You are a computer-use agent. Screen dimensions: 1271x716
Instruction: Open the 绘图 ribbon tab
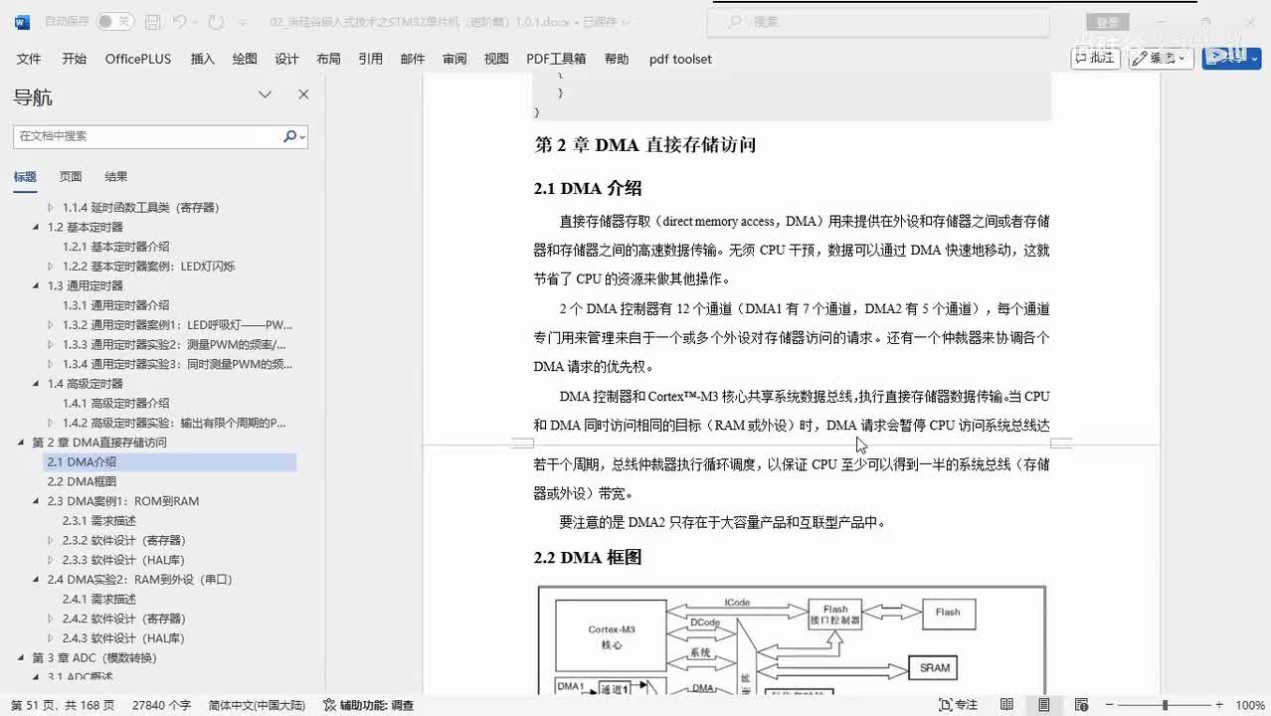point(245,59)
